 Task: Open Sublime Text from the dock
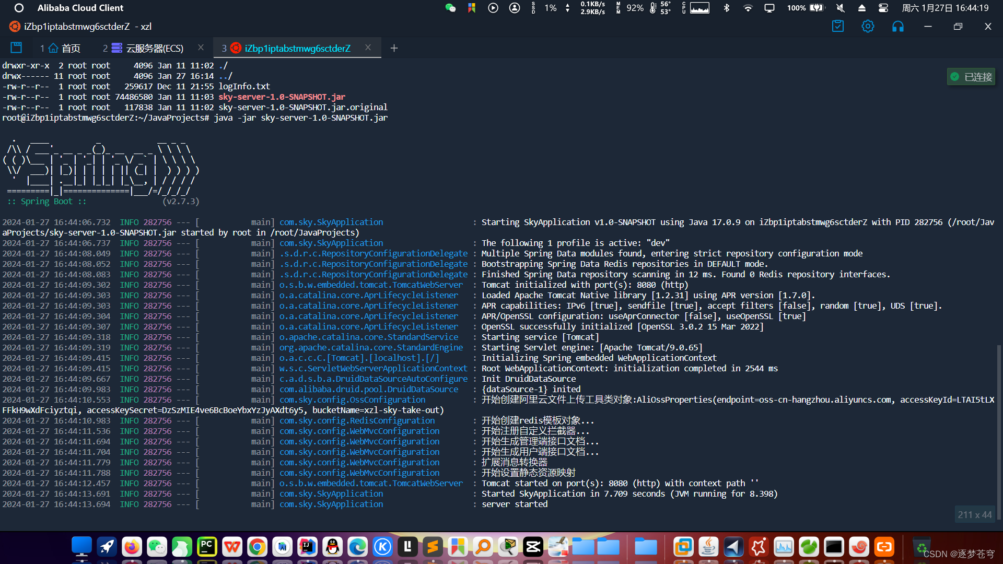[433, 547]
